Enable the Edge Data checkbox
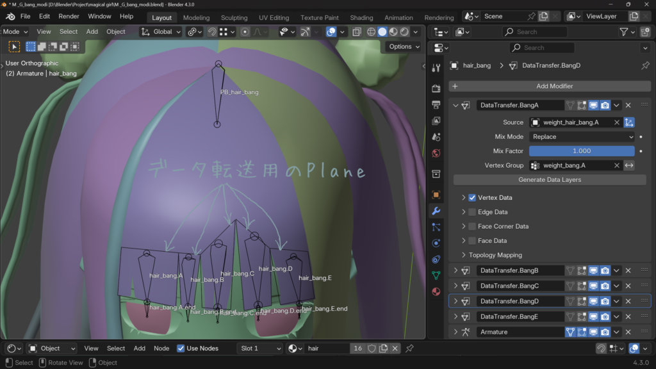 [472, 212]
